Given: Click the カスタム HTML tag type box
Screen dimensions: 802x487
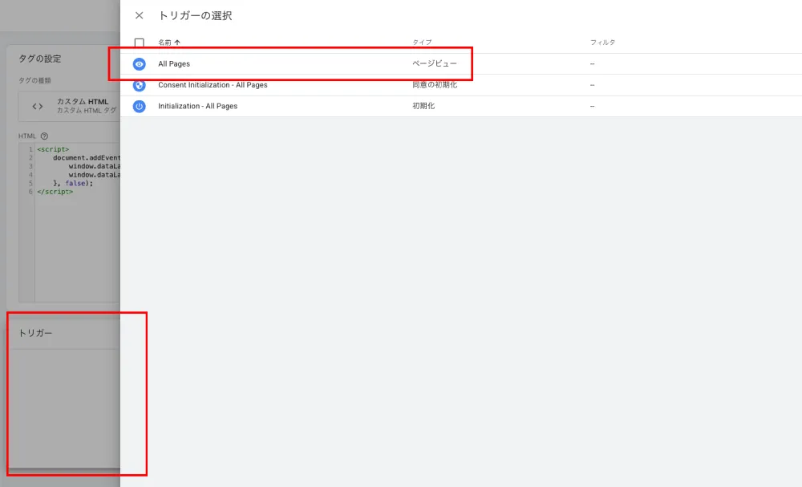Looking at the screenshot, I should 69,107.
